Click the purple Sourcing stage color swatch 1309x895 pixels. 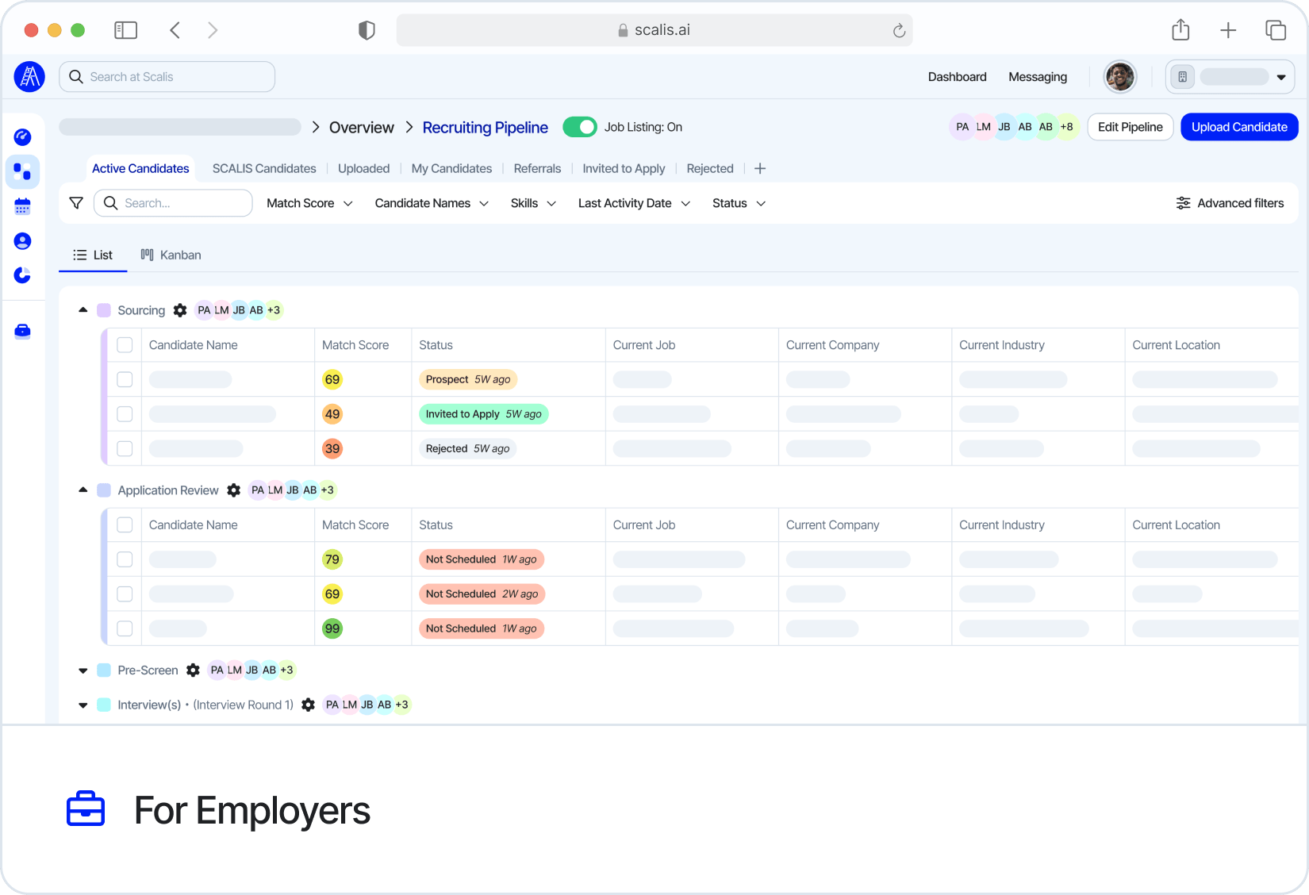pos(104,310)
